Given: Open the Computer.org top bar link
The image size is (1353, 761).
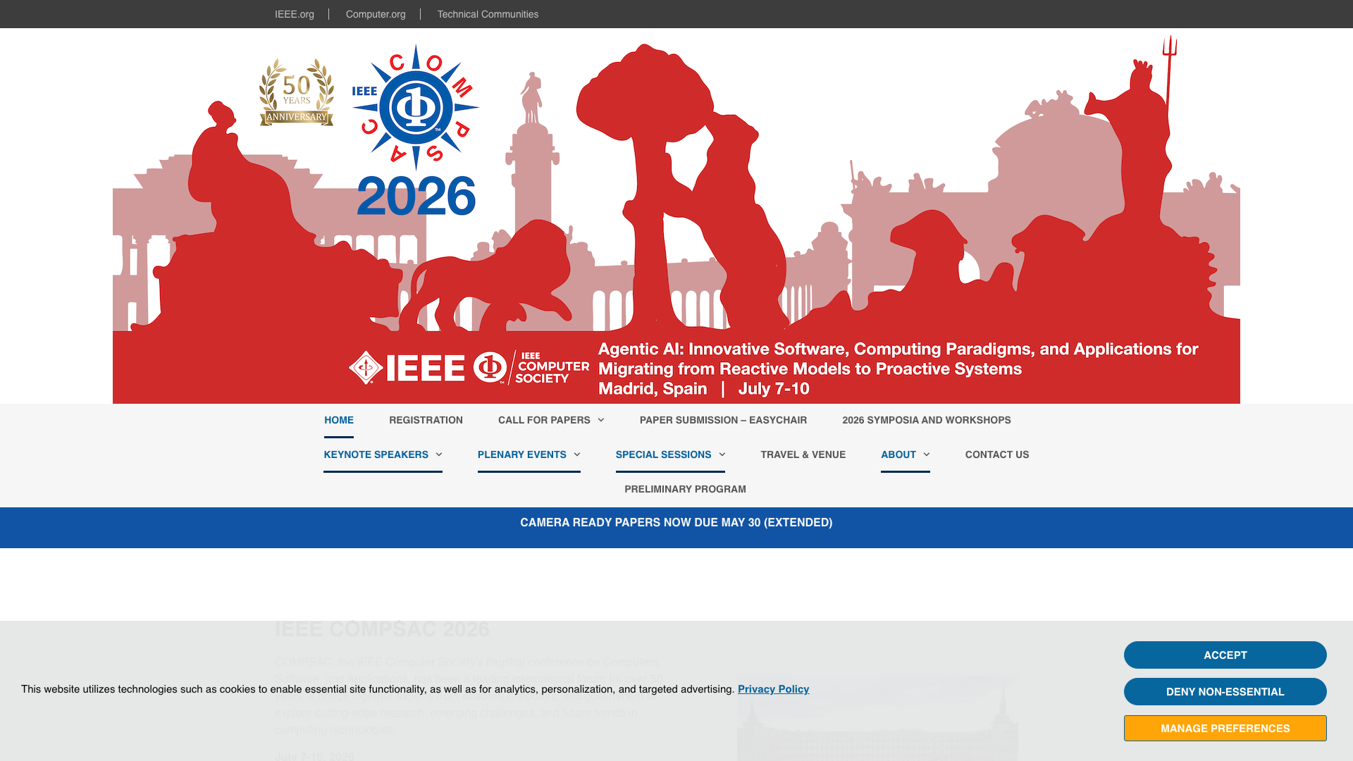Looking at the screenshot, I should pos(376,14).
